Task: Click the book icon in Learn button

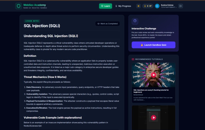Action: tap(102, 6)
